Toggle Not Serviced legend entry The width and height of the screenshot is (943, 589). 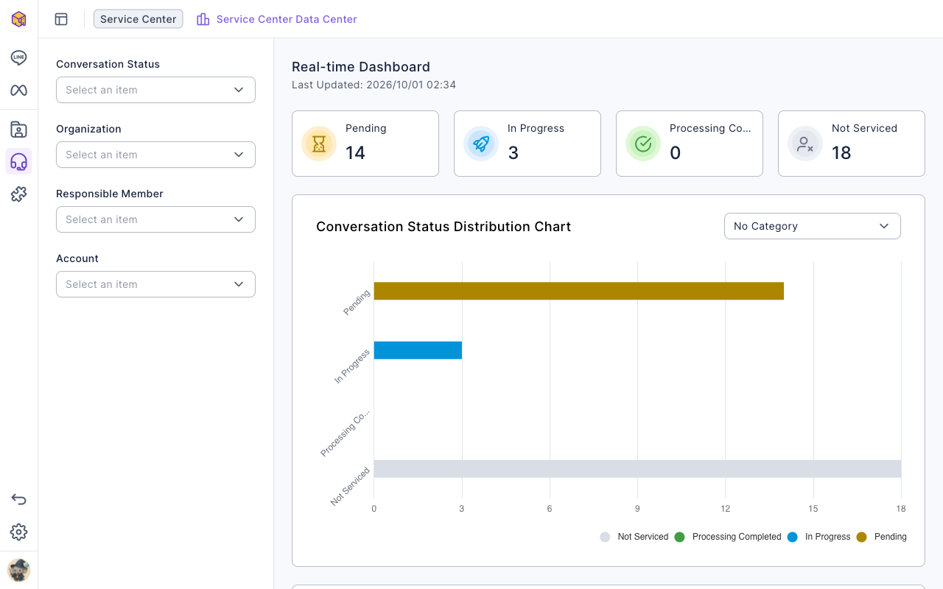(x=634, y=537)
